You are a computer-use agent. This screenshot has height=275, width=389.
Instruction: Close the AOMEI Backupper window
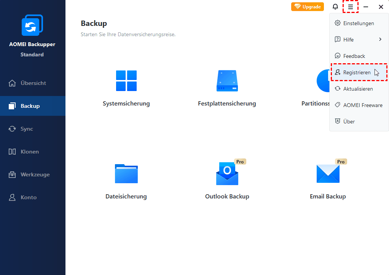381,7
